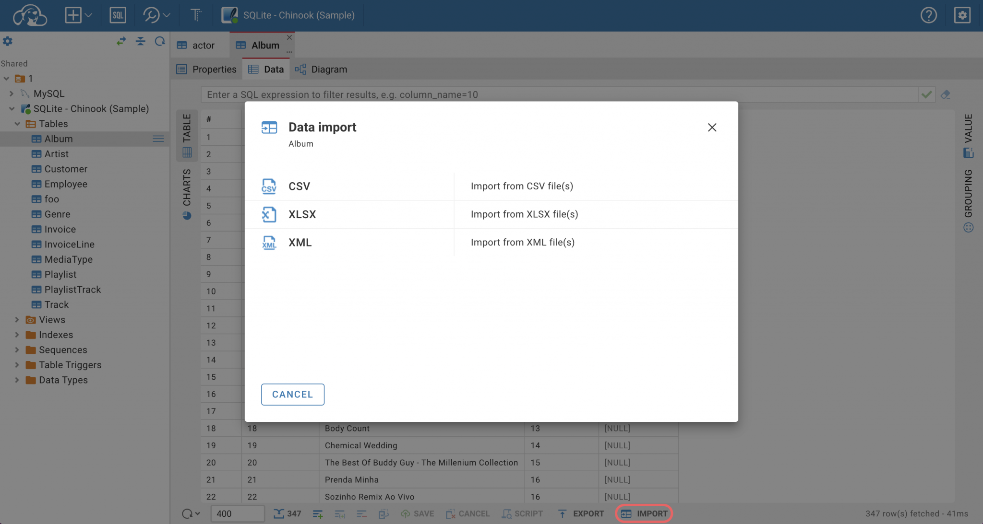Viewport: 983px width, 524px height.
Task: Expand the Views folder
Action: click(x=17, y=320)
